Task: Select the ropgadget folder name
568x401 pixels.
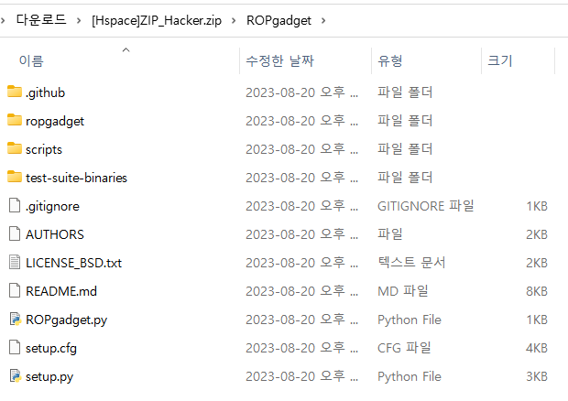Action: (55, 121)
